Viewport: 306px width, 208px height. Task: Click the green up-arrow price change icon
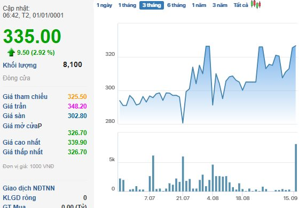tap(11, 52)
